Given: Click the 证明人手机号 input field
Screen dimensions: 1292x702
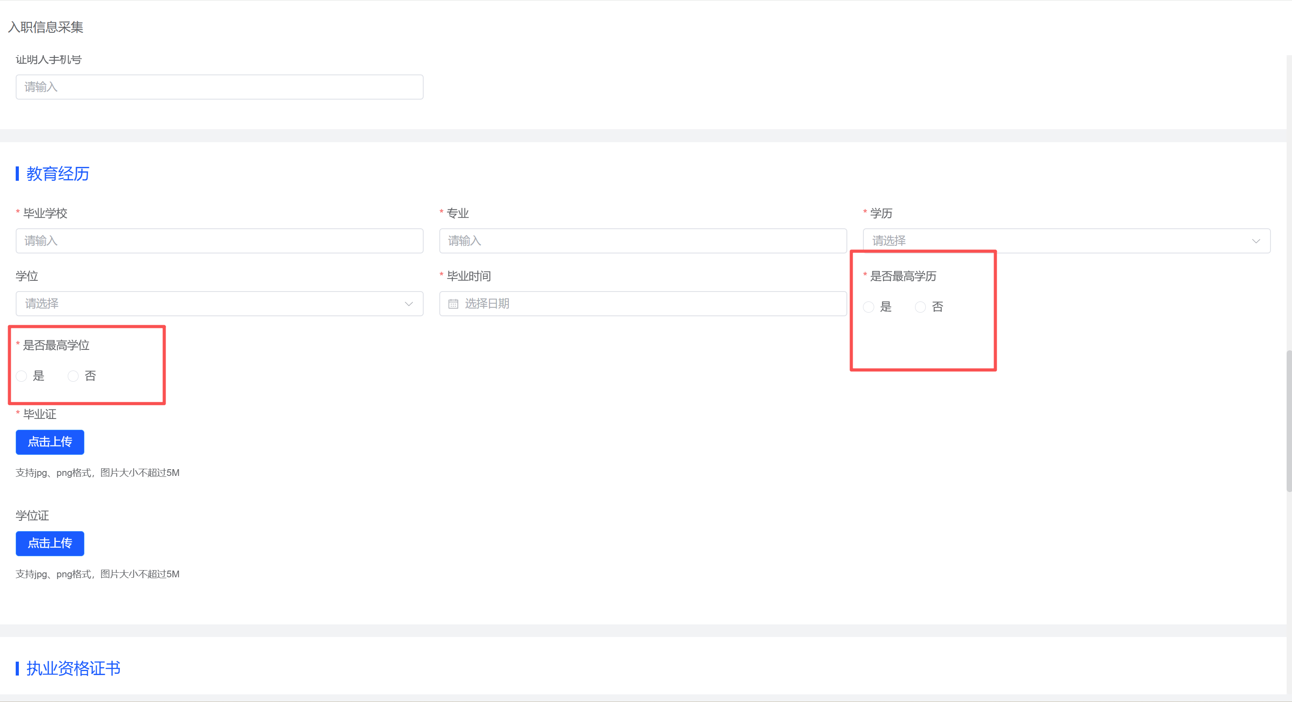Looking at the screenshot, I should tap(219, 87).
